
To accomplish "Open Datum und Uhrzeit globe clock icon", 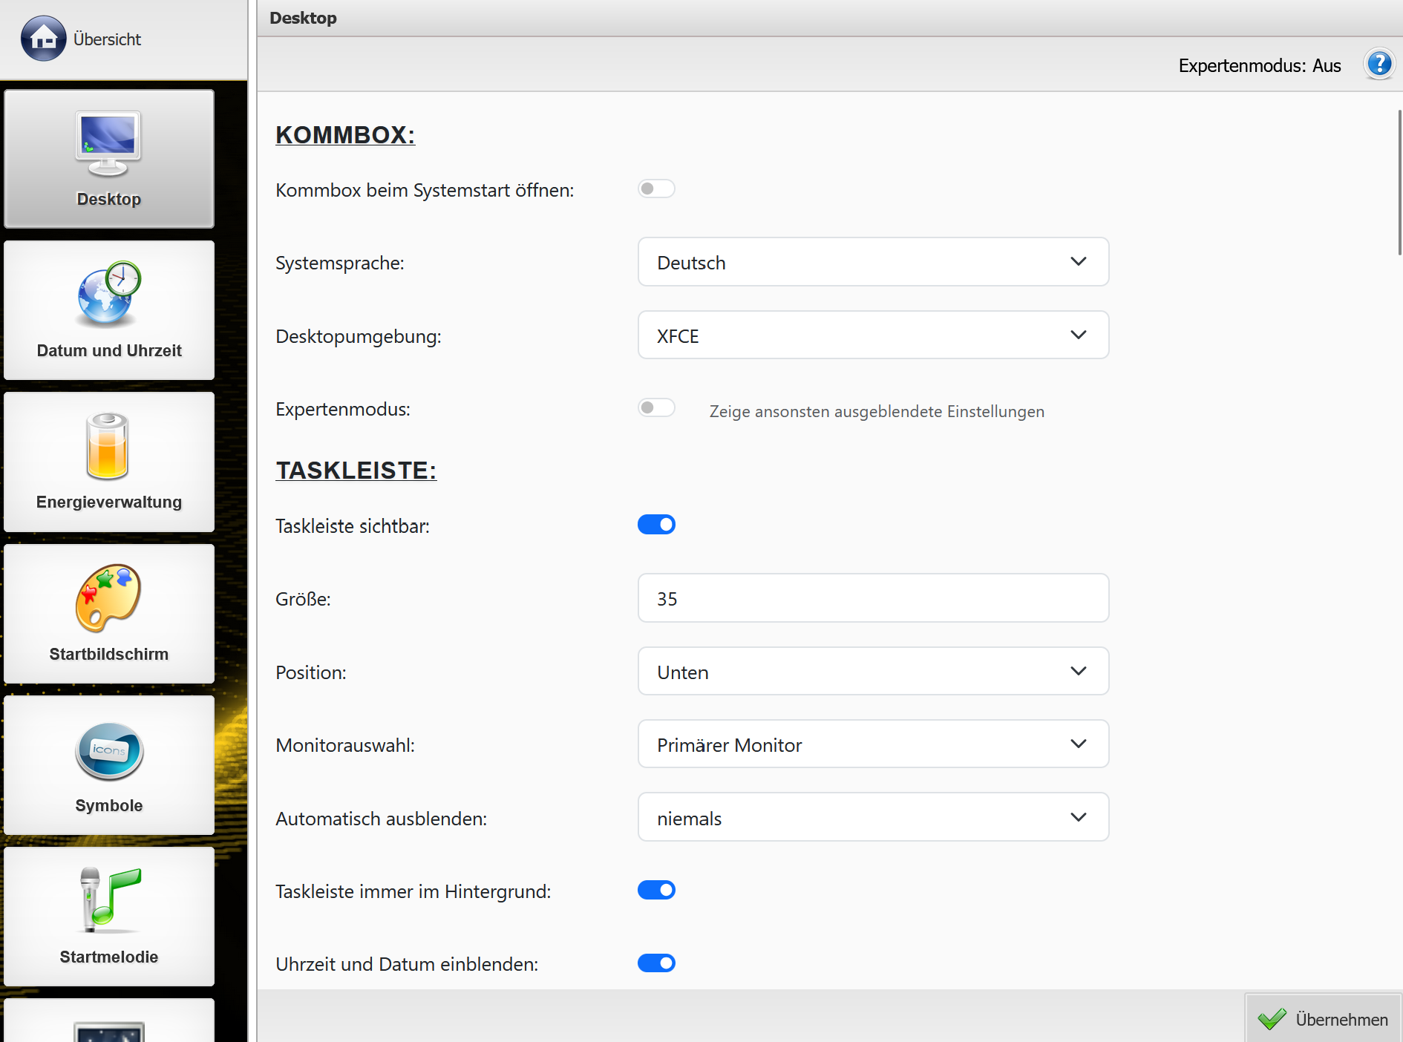I will [x=108, y=295].
